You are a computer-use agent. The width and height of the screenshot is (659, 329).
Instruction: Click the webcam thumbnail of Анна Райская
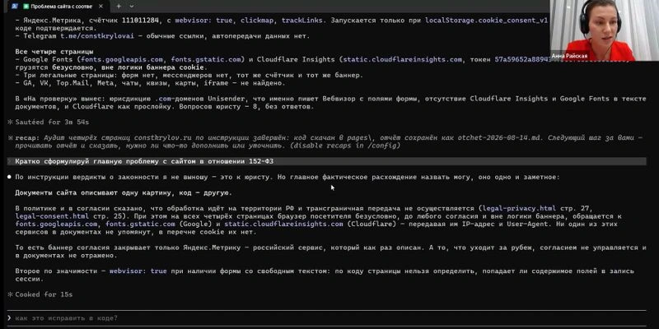point(605,30)
